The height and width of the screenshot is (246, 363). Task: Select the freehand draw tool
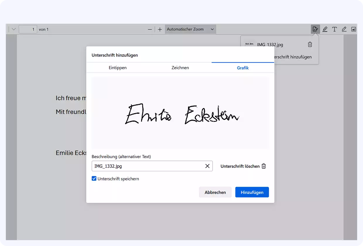pos(344,29)
